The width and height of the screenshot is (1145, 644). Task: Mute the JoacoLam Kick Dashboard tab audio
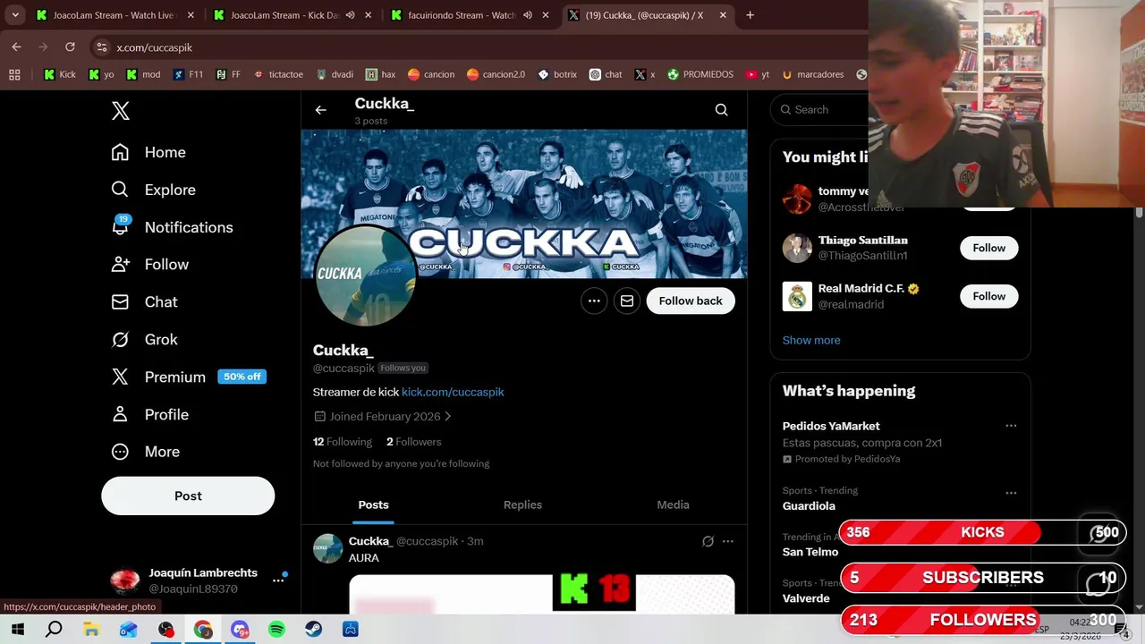click(350, 15)
